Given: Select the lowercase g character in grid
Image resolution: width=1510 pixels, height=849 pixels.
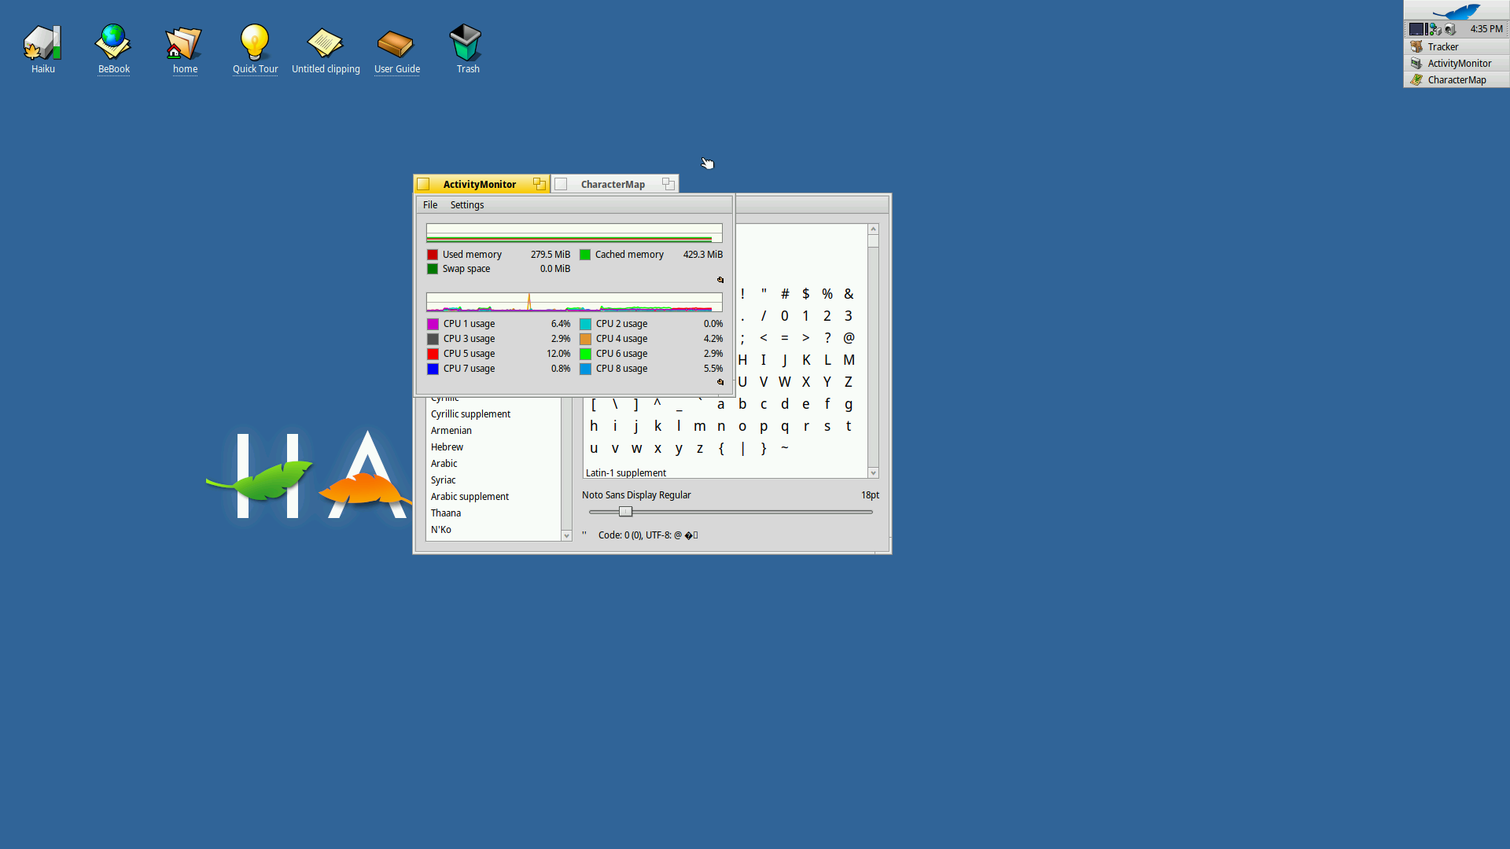Looking at the screenshot, I should (849, 404).
